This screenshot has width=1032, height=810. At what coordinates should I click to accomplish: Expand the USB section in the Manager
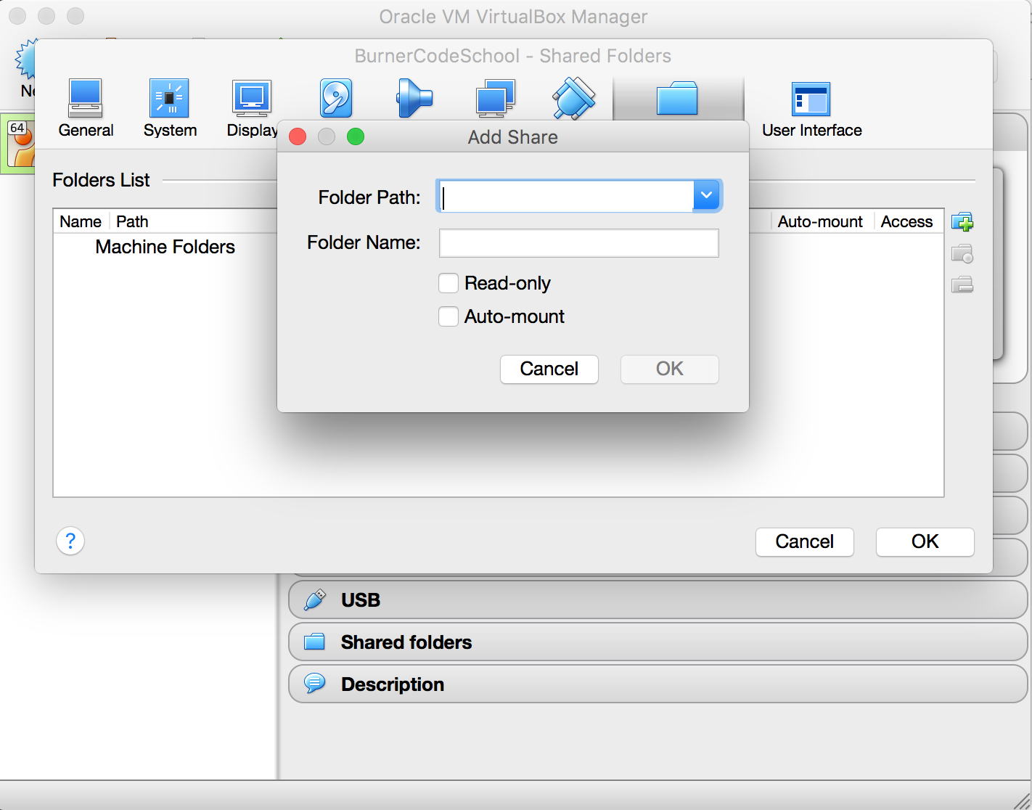[658, 600]
